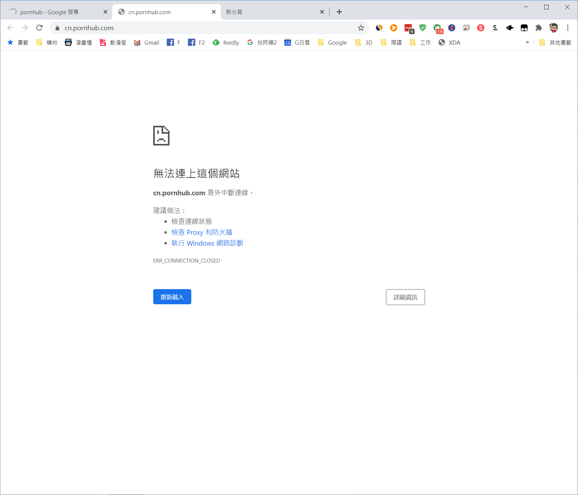The image size is (578, 495).
Task: Open the 購物 bookmark folder
Action: point(47,43)
